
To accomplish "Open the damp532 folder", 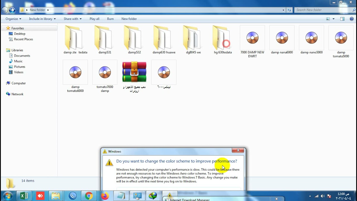I will tap(134, 40).
